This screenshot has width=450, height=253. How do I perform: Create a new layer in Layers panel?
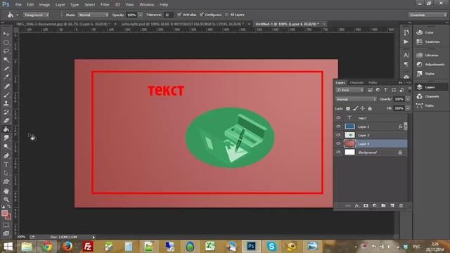point(392,206)
